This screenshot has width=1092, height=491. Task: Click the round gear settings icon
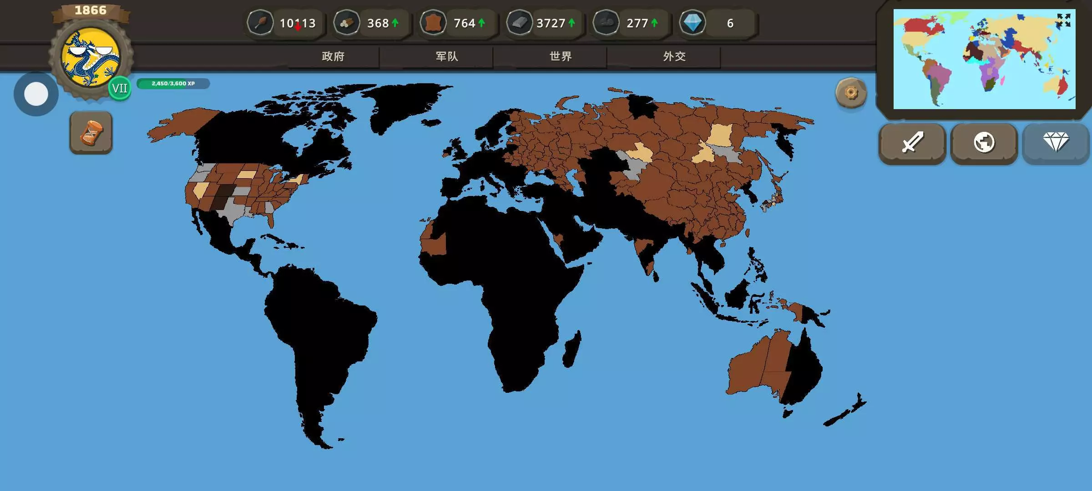[x=851, y=93]
